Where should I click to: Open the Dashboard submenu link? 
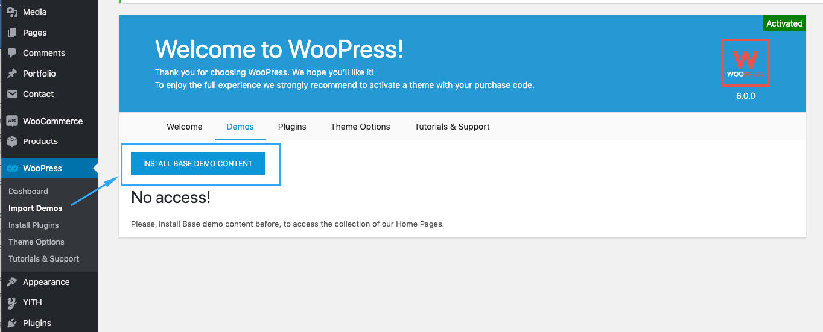click(28, 191)
